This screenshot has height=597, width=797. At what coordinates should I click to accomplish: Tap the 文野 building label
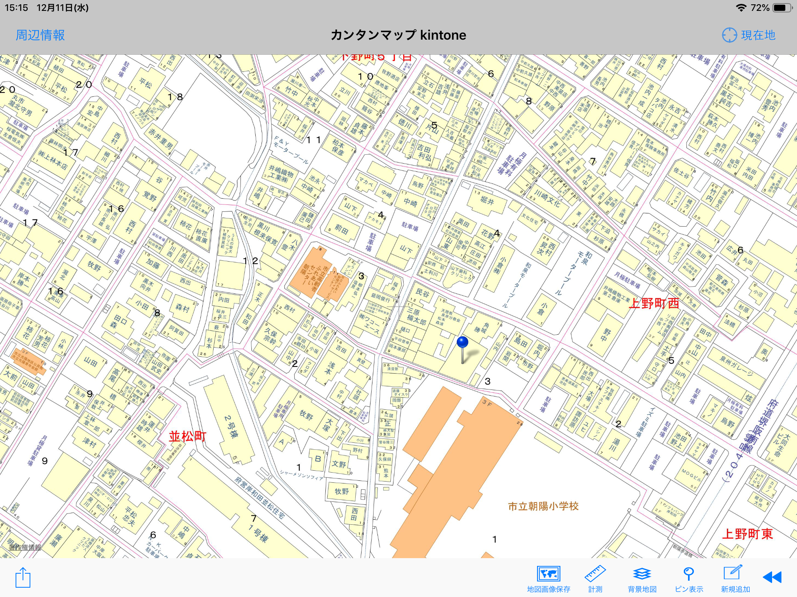339,464
